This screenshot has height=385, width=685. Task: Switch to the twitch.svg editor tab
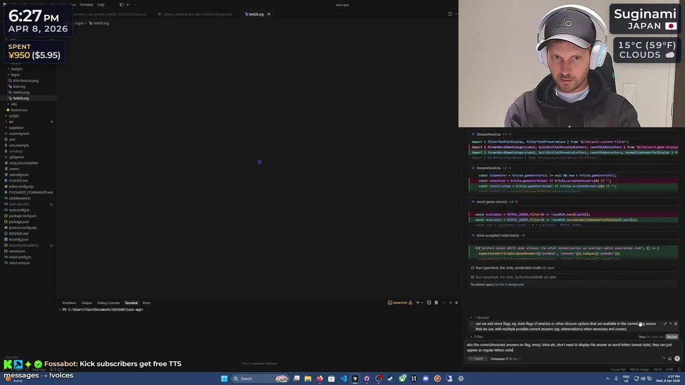point(256,14)
